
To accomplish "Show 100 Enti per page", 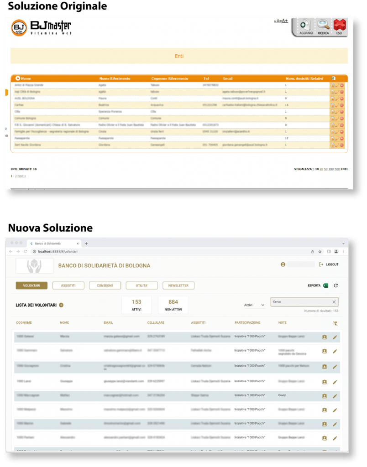I will (x=331, y=169).
